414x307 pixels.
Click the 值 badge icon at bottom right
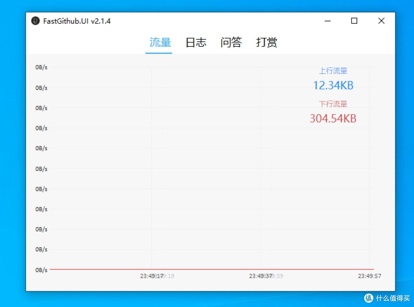click(369, 298)
